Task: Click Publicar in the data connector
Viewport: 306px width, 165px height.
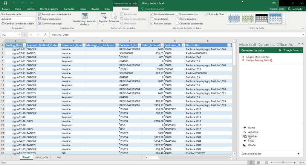Action: coord(252,137)
